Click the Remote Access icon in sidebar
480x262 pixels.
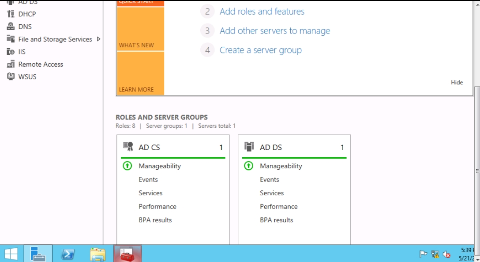click(x=11, y=64)
